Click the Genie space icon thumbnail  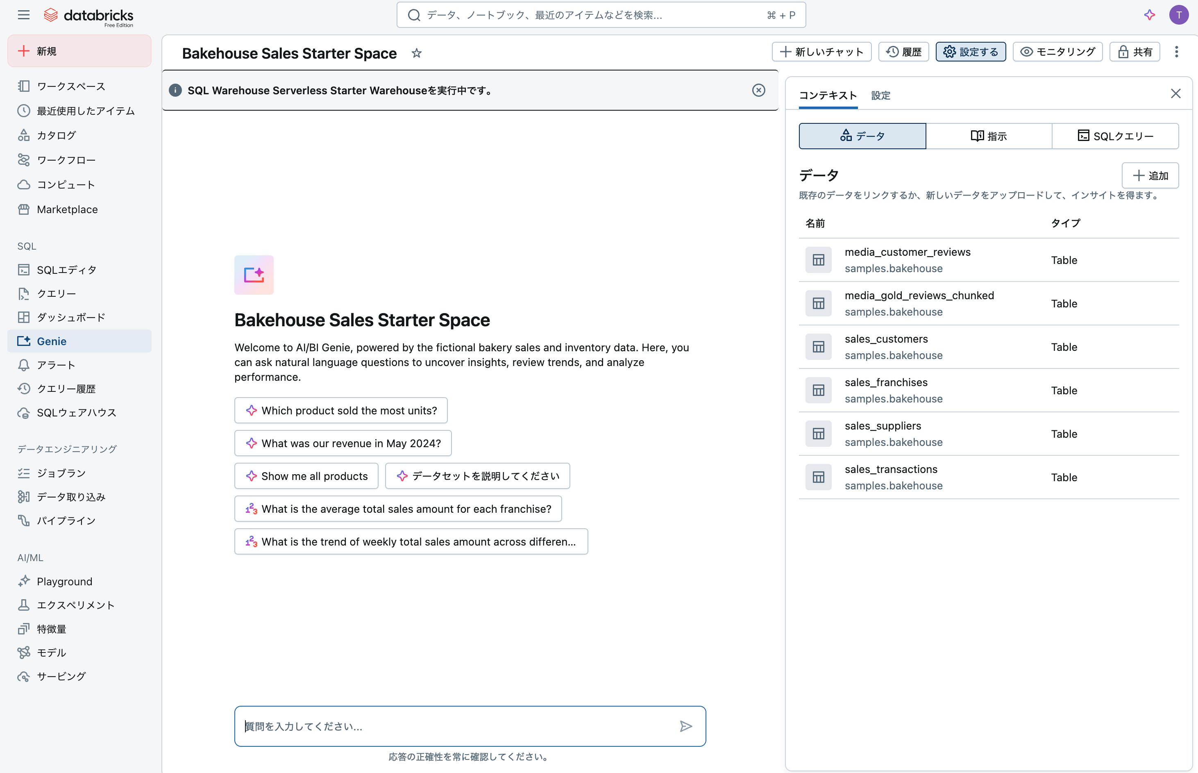[254, 275]
